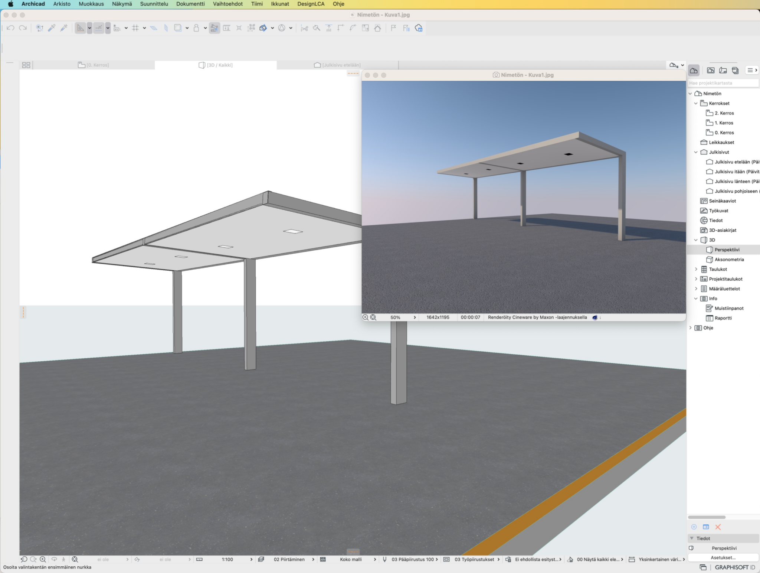Click the house-shaped icon in the toolbar
The height and width of the screenshot is (573, 760).
point(377,28)
